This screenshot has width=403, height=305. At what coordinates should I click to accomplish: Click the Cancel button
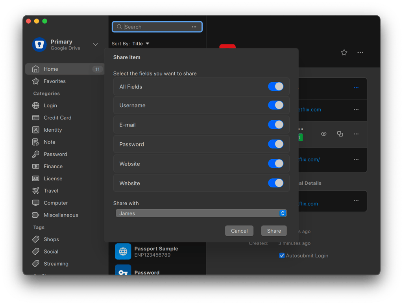click(x=239, y=231)
